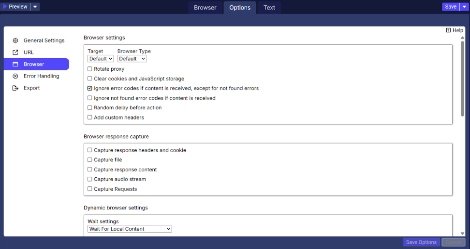Viewport: 470px width, 249px height.
Task: Click the General Settings gear icon
Action: 15,40
